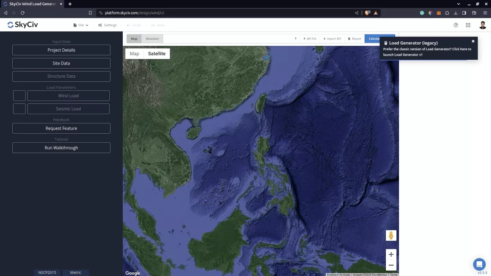Viewport: 491px width, 276px height.
Task: Expand the Wind Load parameters section
Action: [68, 95]
